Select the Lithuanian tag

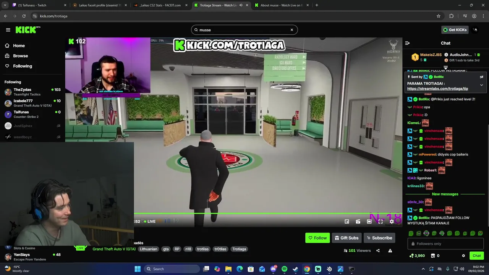coord(148,249)
